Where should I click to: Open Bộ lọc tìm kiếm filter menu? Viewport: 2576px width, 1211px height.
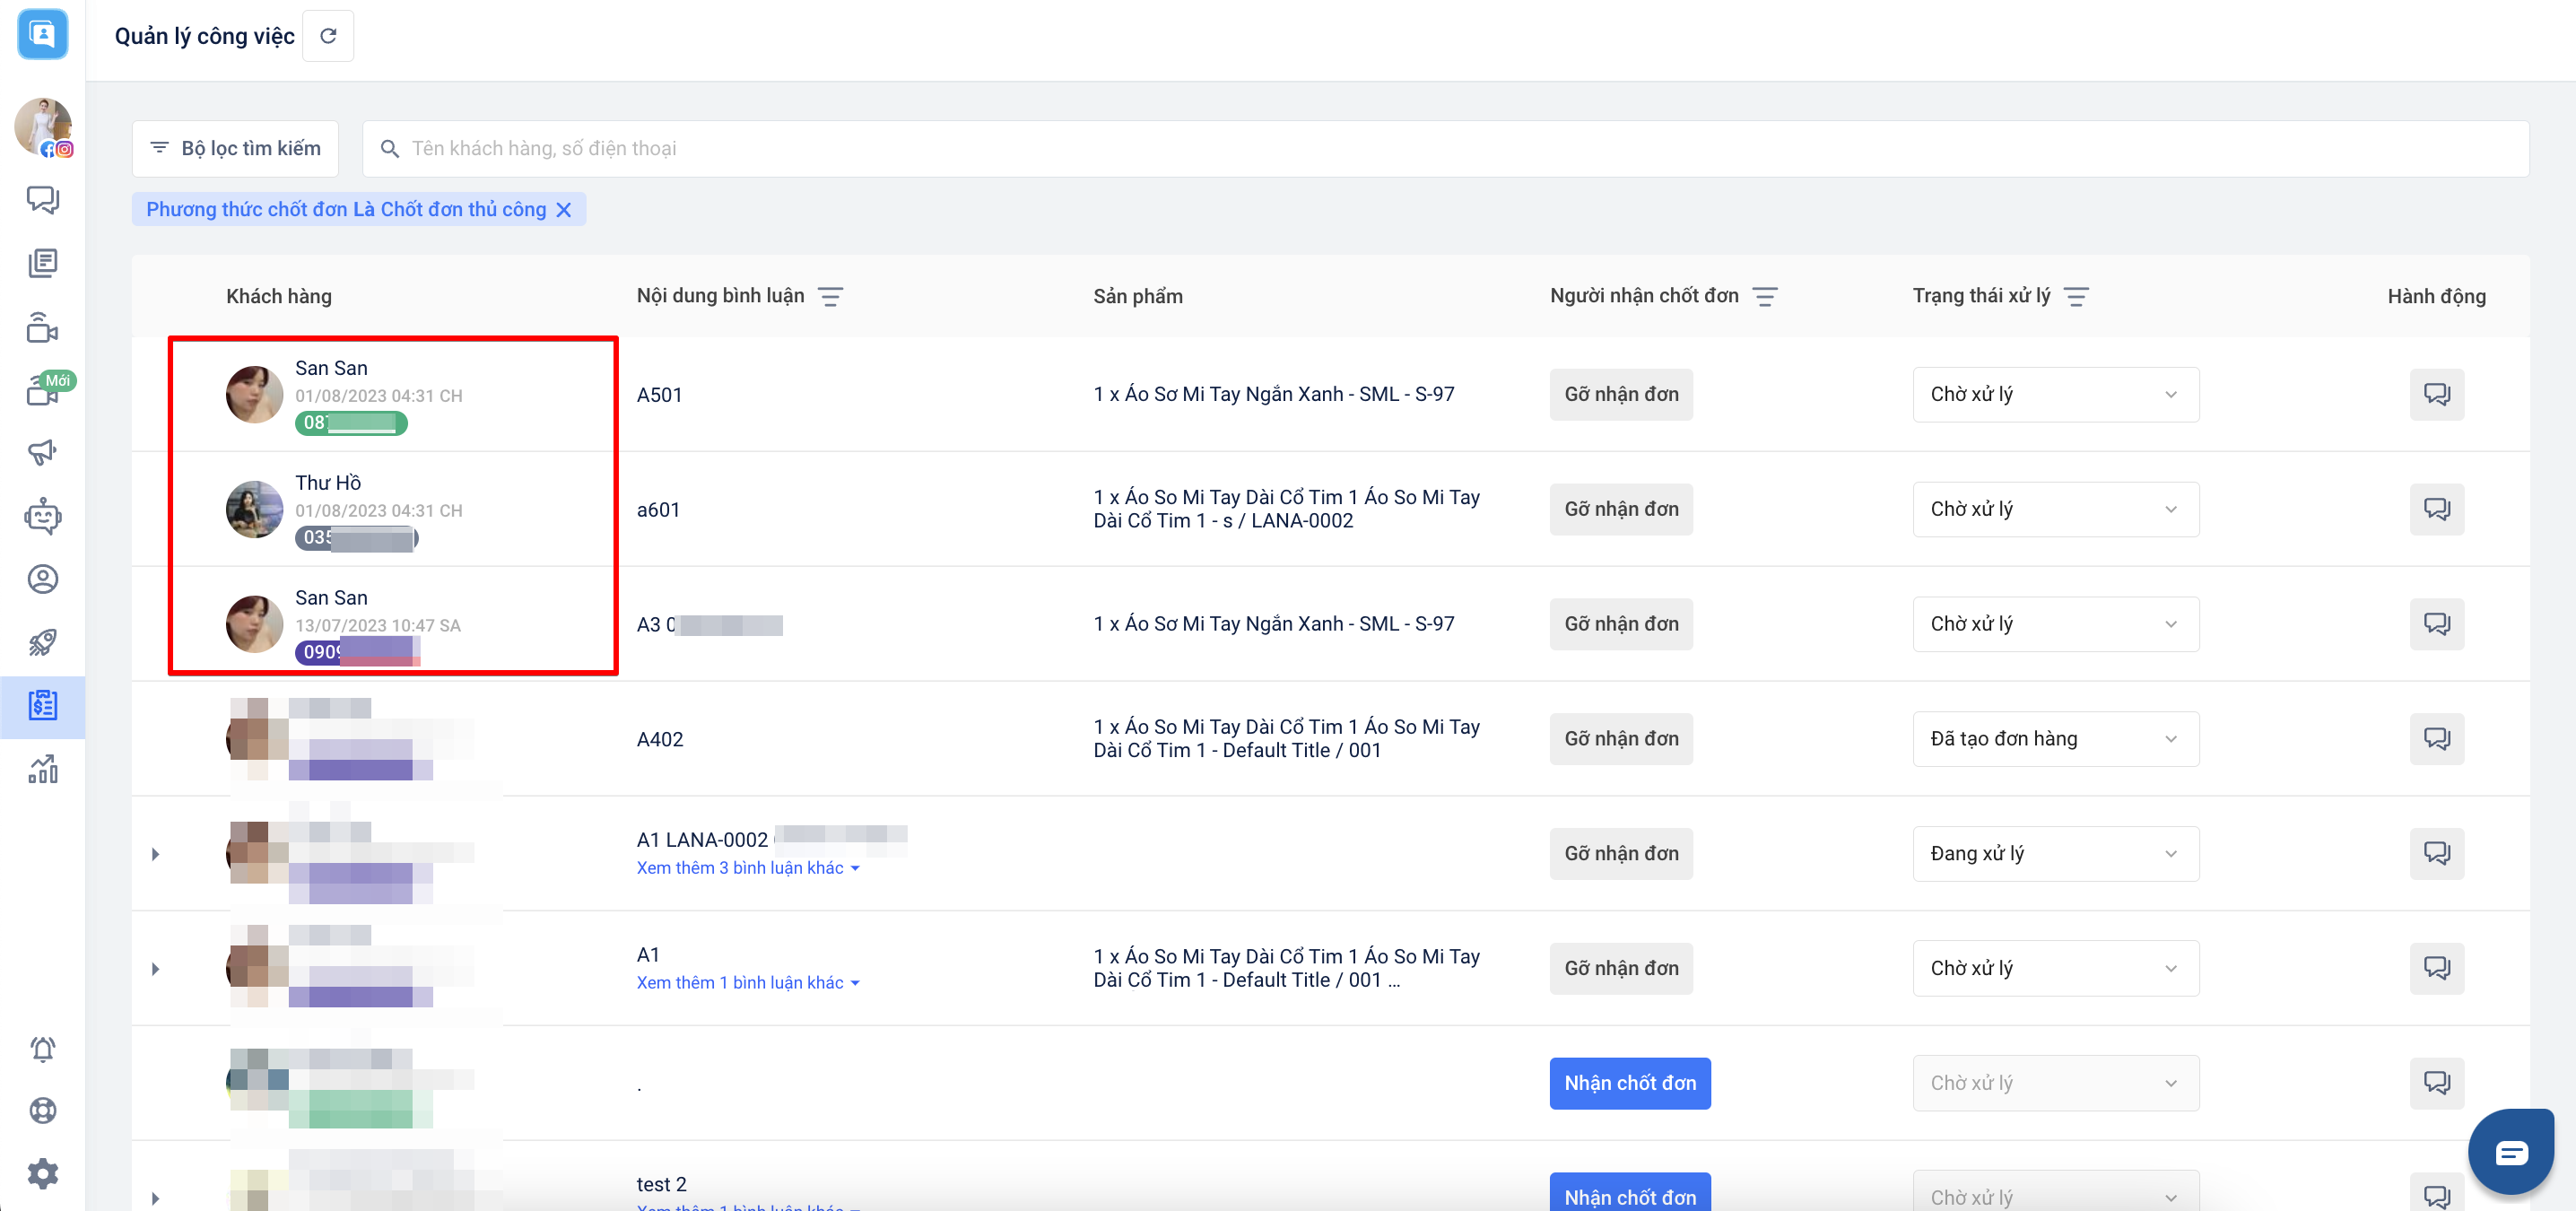pyautogui.click(x=235, y=149)
